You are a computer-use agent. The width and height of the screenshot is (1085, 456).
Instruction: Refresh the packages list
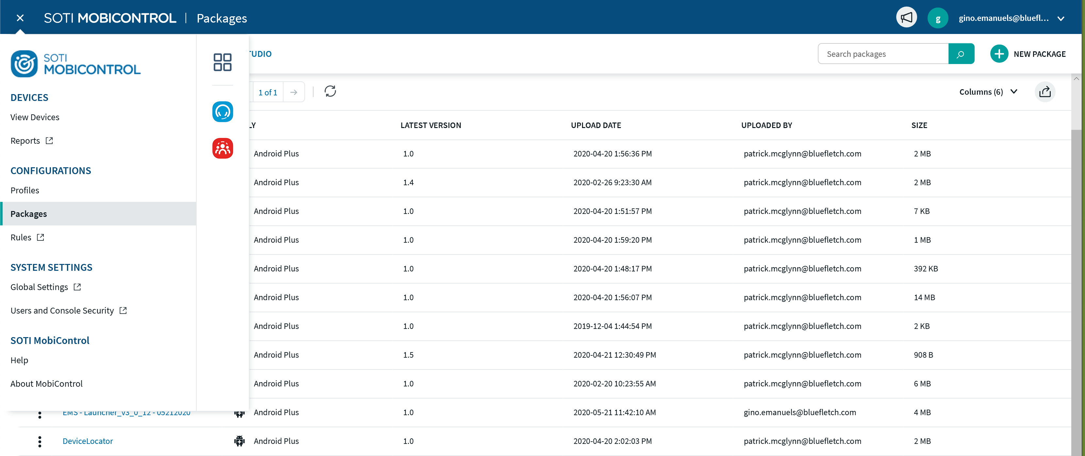click(330, 91)
